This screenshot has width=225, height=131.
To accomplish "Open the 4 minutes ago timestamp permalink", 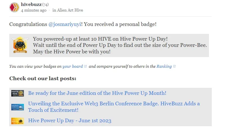I will coord(34,10).
